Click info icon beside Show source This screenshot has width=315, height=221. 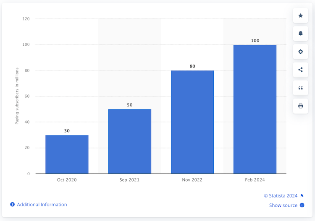(302, 205)
